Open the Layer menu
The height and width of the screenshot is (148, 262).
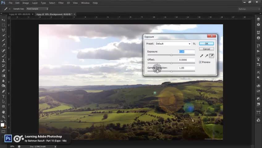[35, 3]
